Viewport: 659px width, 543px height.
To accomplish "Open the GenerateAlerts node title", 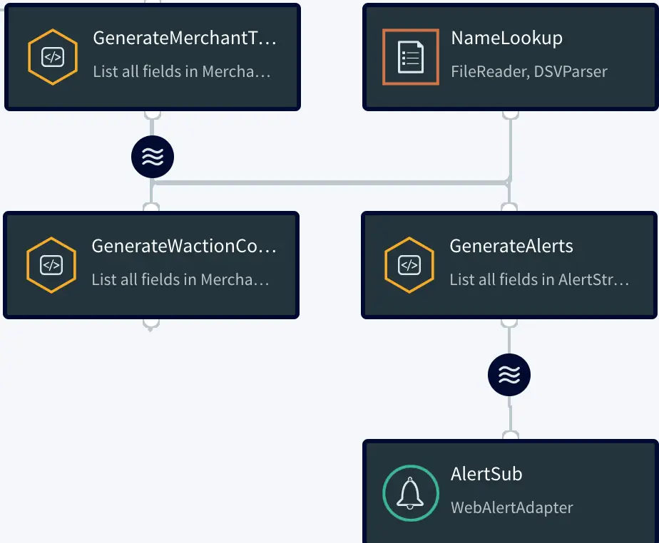I will pos(511,247).
